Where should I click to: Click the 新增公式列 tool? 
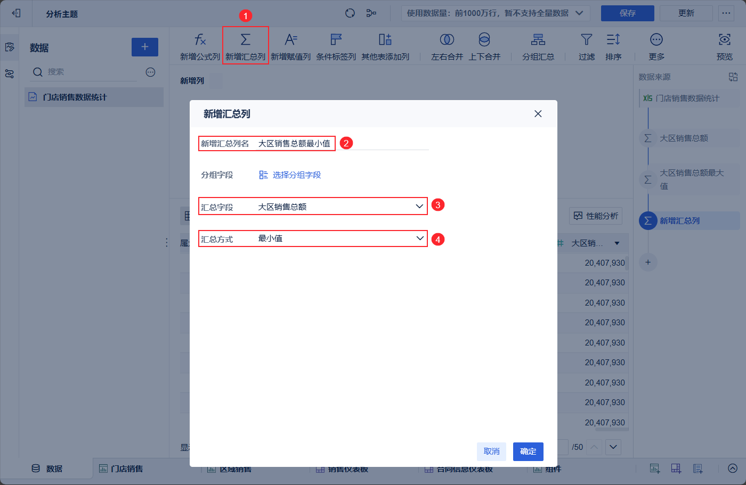(200, 46)
